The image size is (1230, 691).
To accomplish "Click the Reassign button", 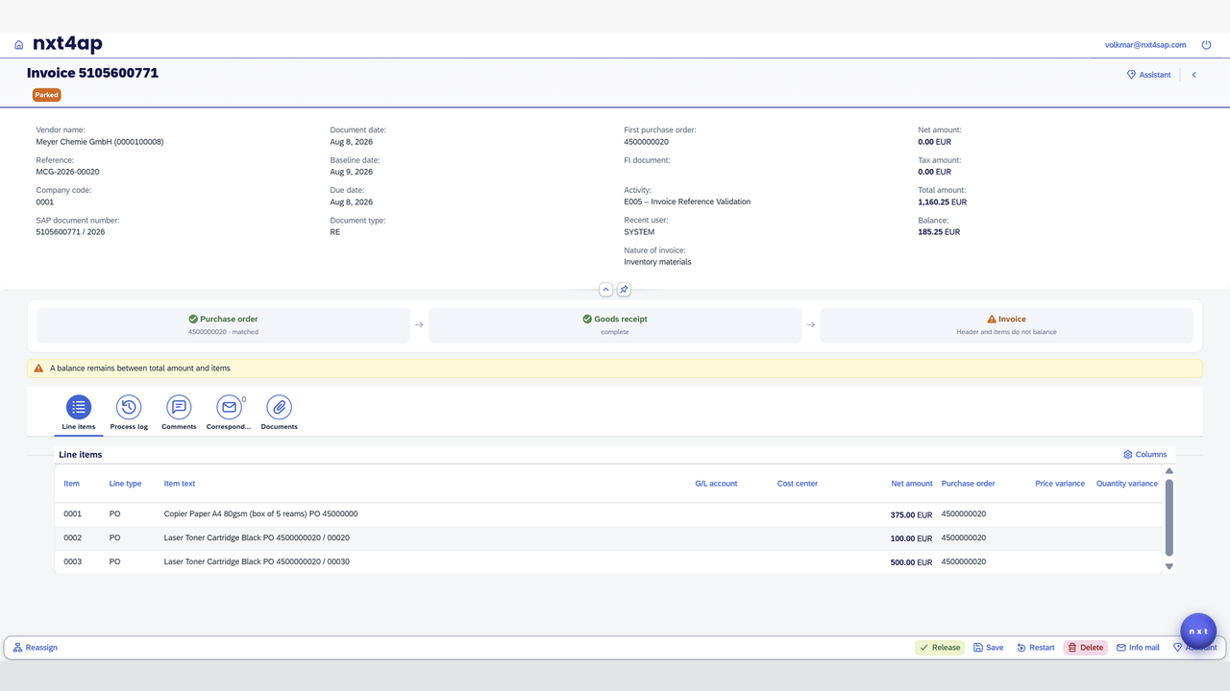I will (36, 648).
